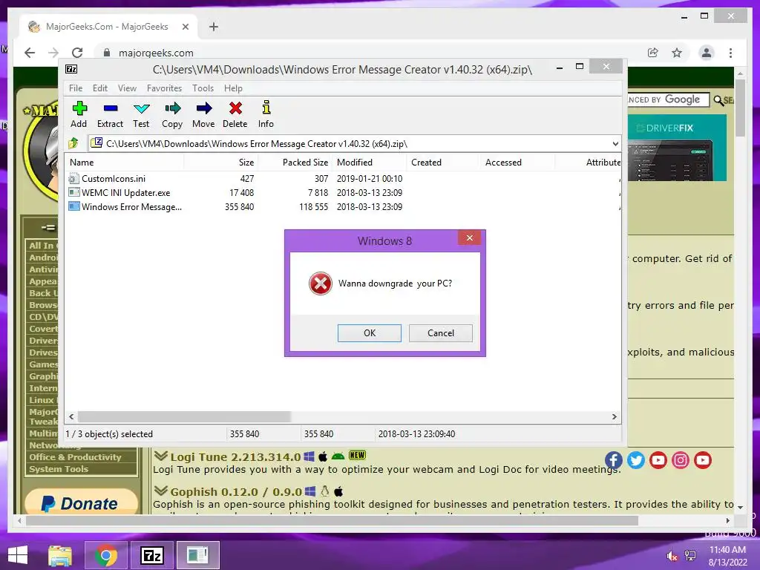
Task: Open the Tools menu in 7-Zip
Action: point(203,88)
